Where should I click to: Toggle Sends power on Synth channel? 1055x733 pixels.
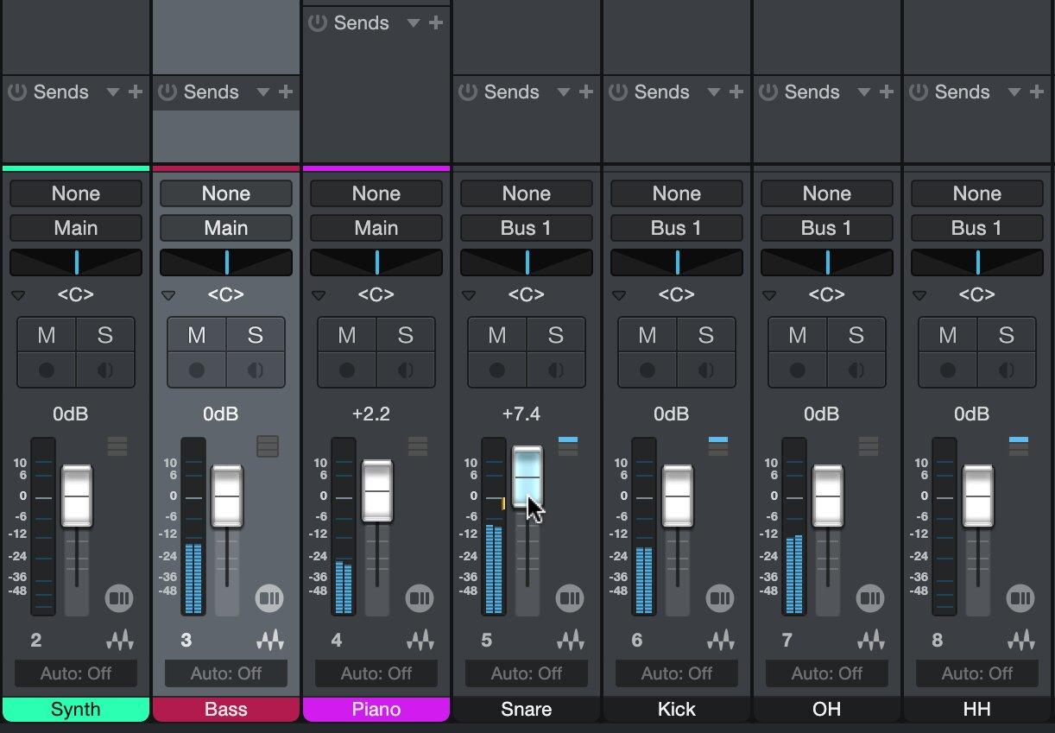point(17,92)
